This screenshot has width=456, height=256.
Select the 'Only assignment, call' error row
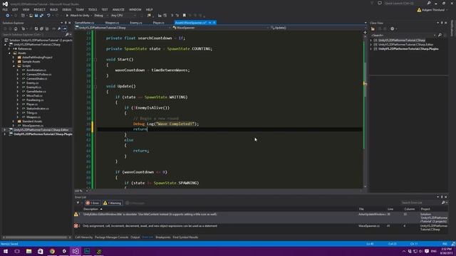(x=261, y=228)
